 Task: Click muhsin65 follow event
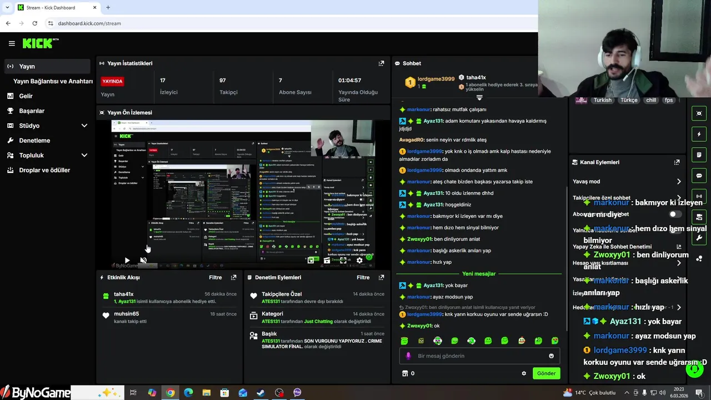[x=169, y=317]
